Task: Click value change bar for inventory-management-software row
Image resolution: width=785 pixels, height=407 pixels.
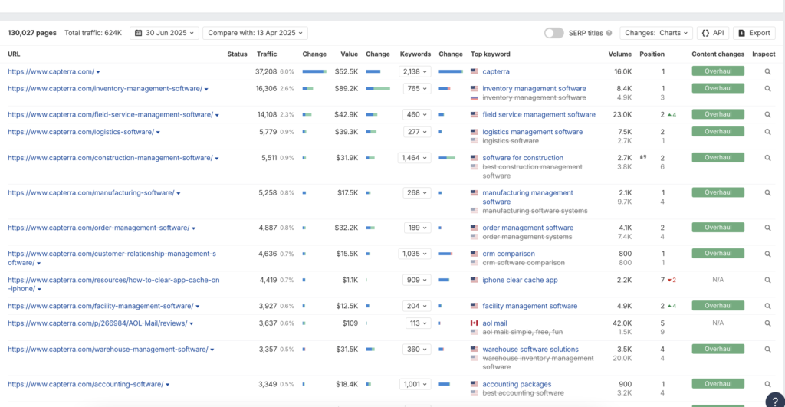Action: (378, 89)
